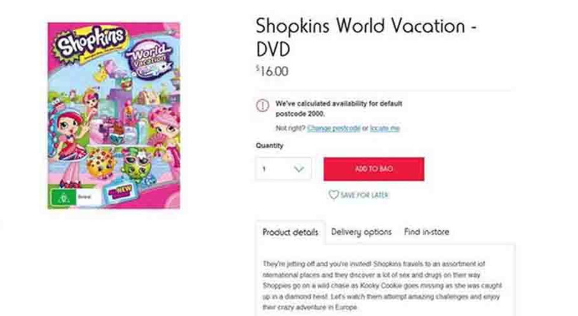
Task: Click the Shopkins logo on the DVD cover
Action: [91, 44]
